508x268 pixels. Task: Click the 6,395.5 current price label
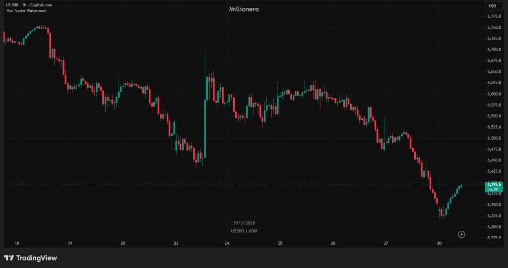point(493,184)
